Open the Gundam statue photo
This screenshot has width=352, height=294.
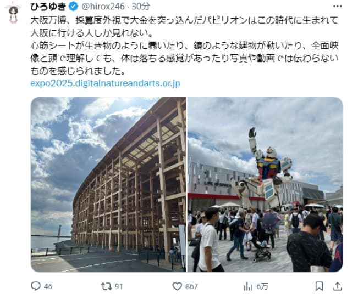265,184
